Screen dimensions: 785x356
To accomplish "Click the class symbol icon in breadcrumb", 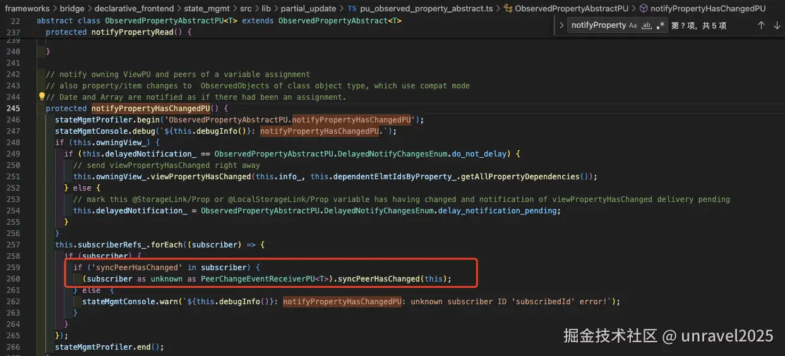I will click(x=508, y=8).
